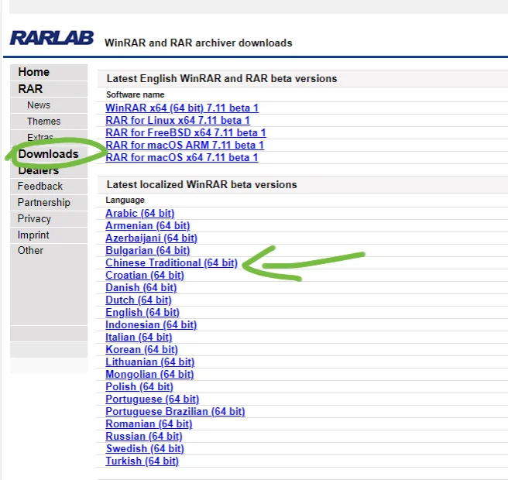Open Armenian (64 bit) download link
The height and width of the screenshot is (480, 508).
(148, 225)
